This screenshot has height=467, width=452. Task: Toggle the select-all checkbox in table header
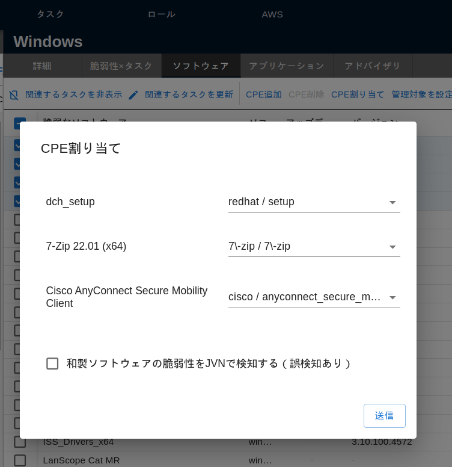pos(20,124)
